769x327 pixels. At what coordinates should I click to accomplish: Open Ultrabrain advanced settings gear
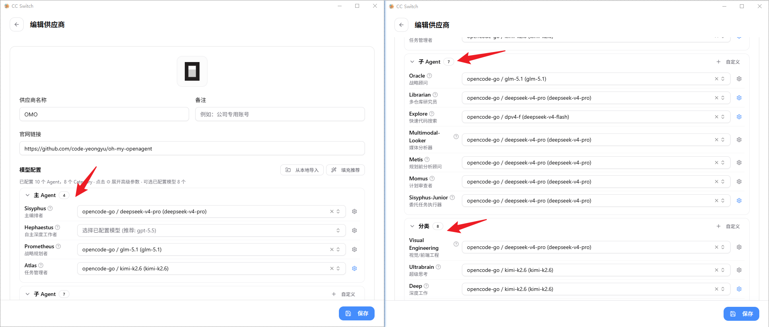pos(739,270)
